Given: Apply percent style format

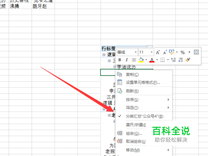Looking at the screenshot, I should point(183,52).
